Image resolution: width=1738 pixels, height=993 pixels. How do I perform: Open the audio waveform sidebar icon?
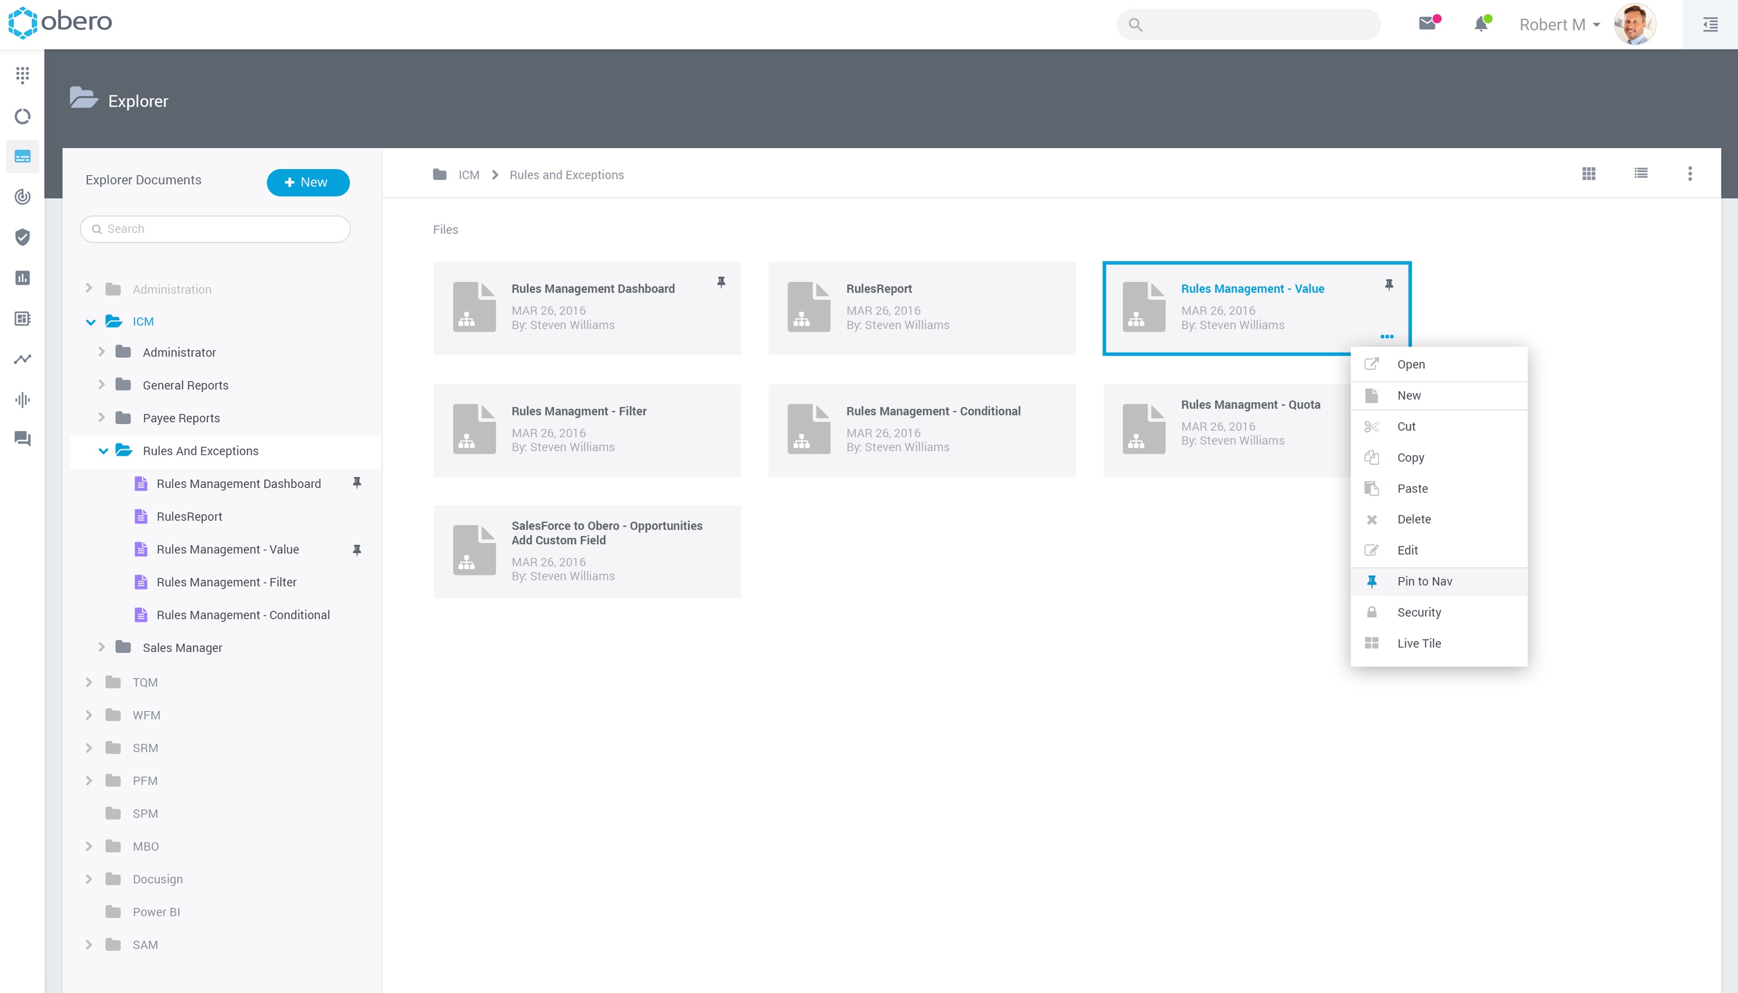(x=23, y=400)
